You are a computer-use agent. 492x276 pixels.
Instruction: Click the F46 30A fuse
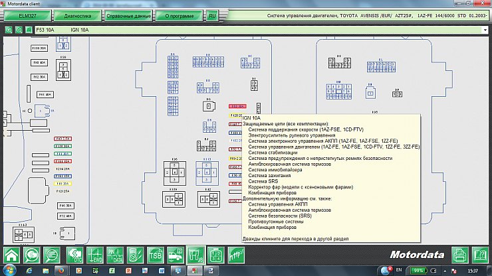pos(66,206)
